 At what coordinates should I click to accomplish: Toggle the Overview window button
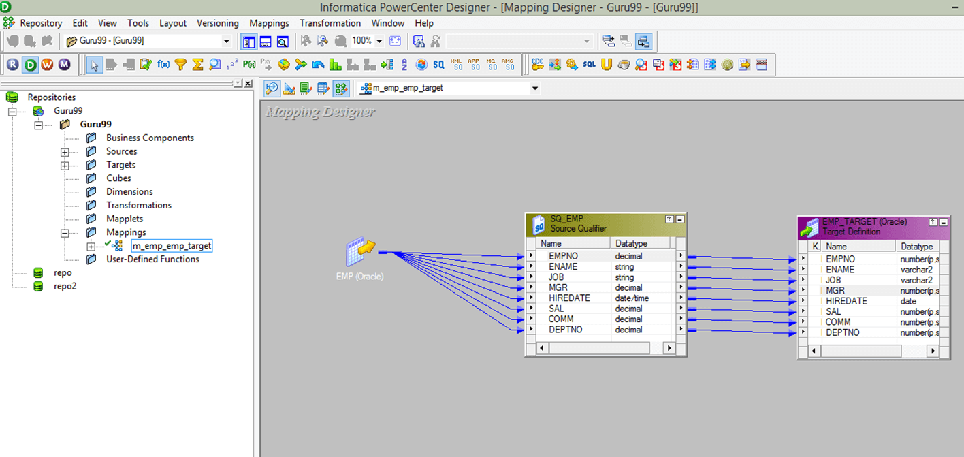(282, 42)
